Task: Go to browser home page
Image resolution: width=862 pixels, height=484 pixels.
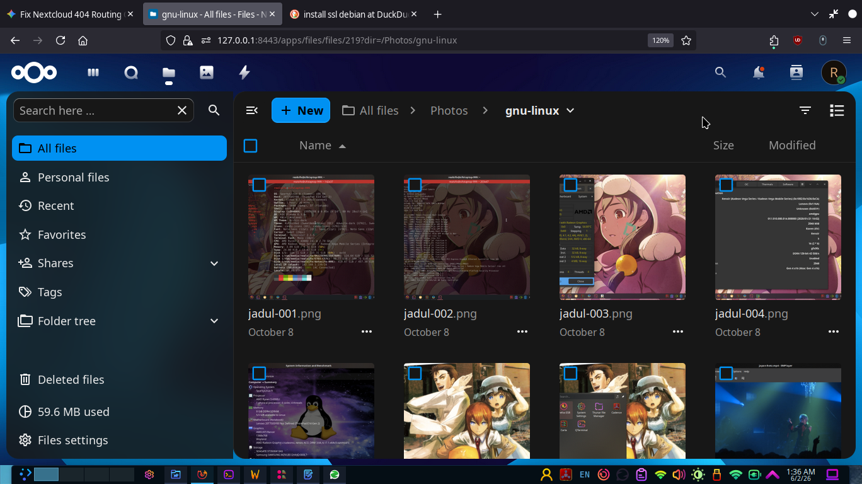Action: (x=83, y=40)
